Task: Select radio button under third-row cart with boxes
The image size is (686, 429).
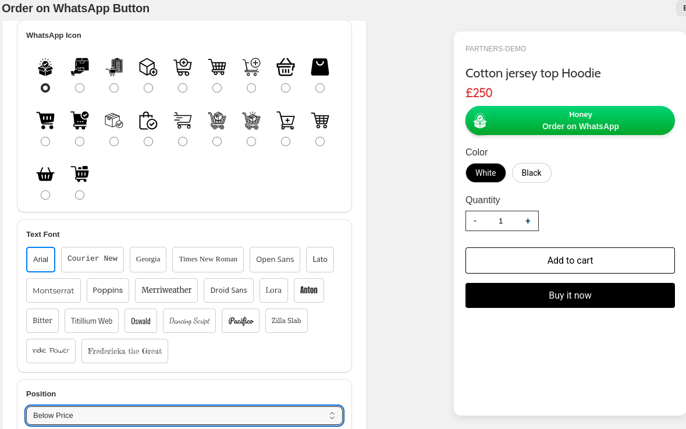Action: 80,195
